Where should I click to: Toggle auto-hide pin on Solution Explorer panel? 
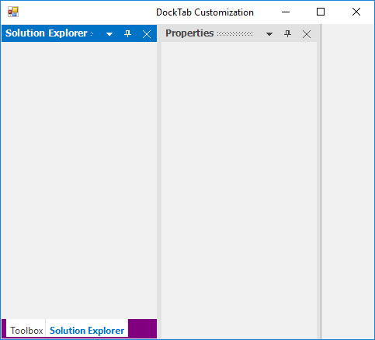coord(127,33)
